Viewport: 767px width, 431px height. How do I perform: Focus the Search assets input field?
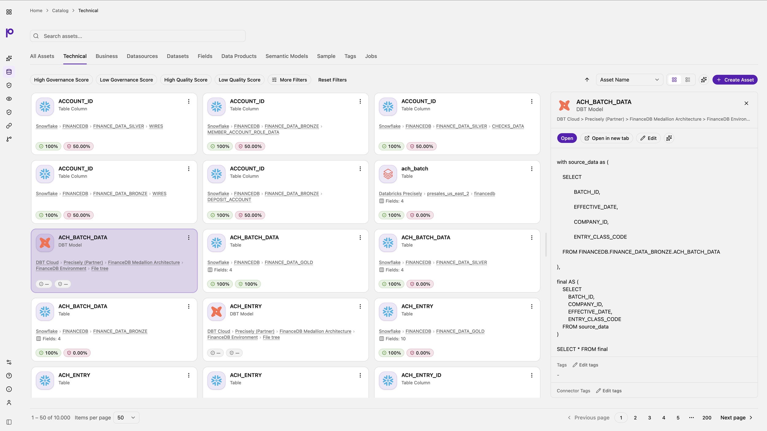point(138,36)
